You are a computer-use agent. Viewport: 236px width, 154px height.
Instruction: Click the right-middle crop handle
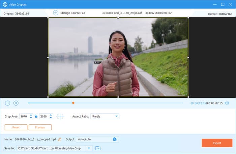[188, 57]
